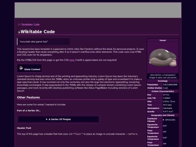
Task: Click the Show Content button
Action: (x=29, y=68)
